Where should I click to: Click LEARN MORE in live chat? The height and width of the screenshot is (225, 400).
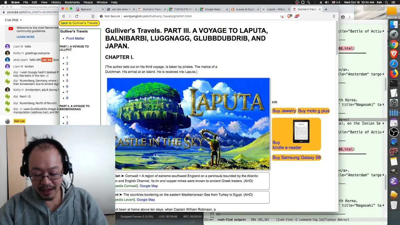coord(26,37)
